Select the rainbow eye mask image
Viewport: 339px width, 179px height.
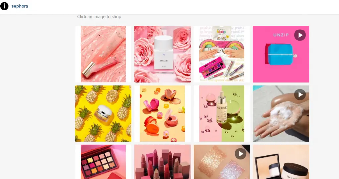point(221,54)
